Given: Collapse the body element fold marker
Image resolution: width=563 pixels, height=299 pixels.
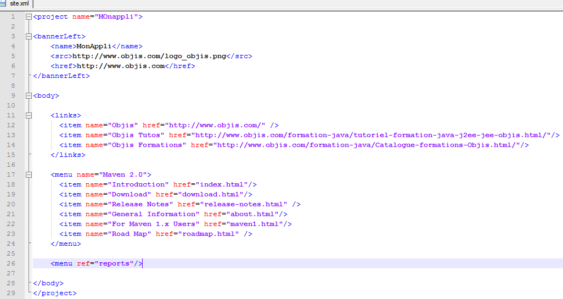Looking at the screenshot, I should coord(29,95).
